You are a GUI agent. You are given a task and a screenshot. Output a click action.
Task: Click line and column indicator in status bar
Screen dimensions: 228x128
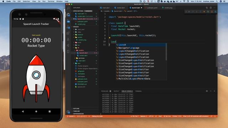(135, 116)
